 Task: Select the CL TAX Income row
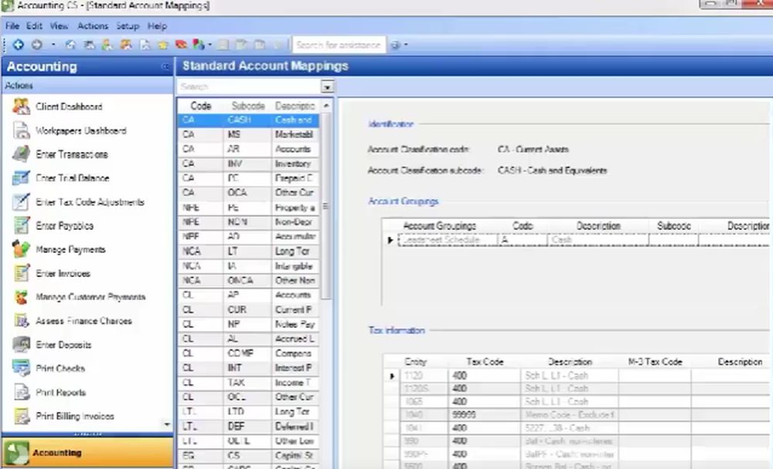[249, 383]
